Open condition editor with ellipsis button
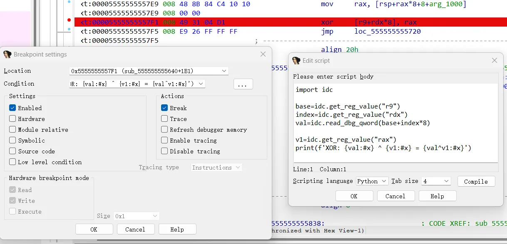The height and width of the screenshot is (244, 507). [x=243, y=84]
